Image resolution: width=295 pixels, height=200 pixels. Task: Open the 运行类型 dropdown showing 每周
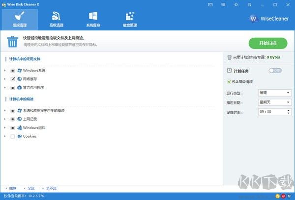[x=274, y=93]
